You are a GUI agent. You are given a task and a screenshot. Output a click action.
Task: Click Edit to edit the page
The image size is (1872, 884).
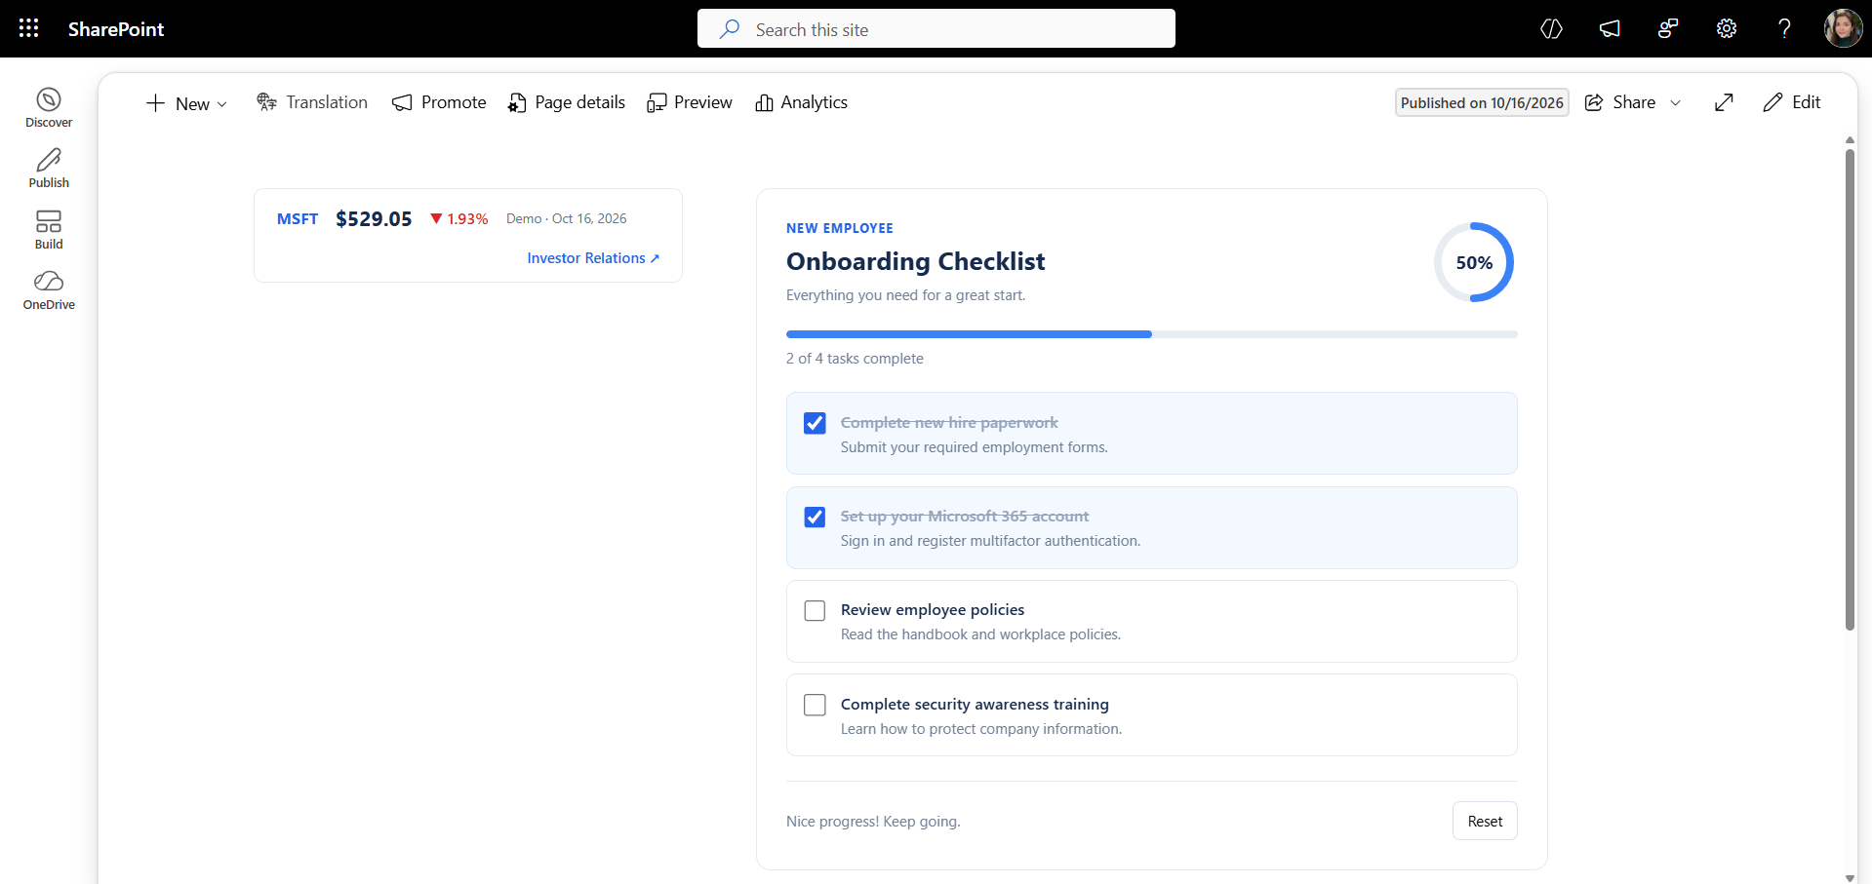point(1792,102)
